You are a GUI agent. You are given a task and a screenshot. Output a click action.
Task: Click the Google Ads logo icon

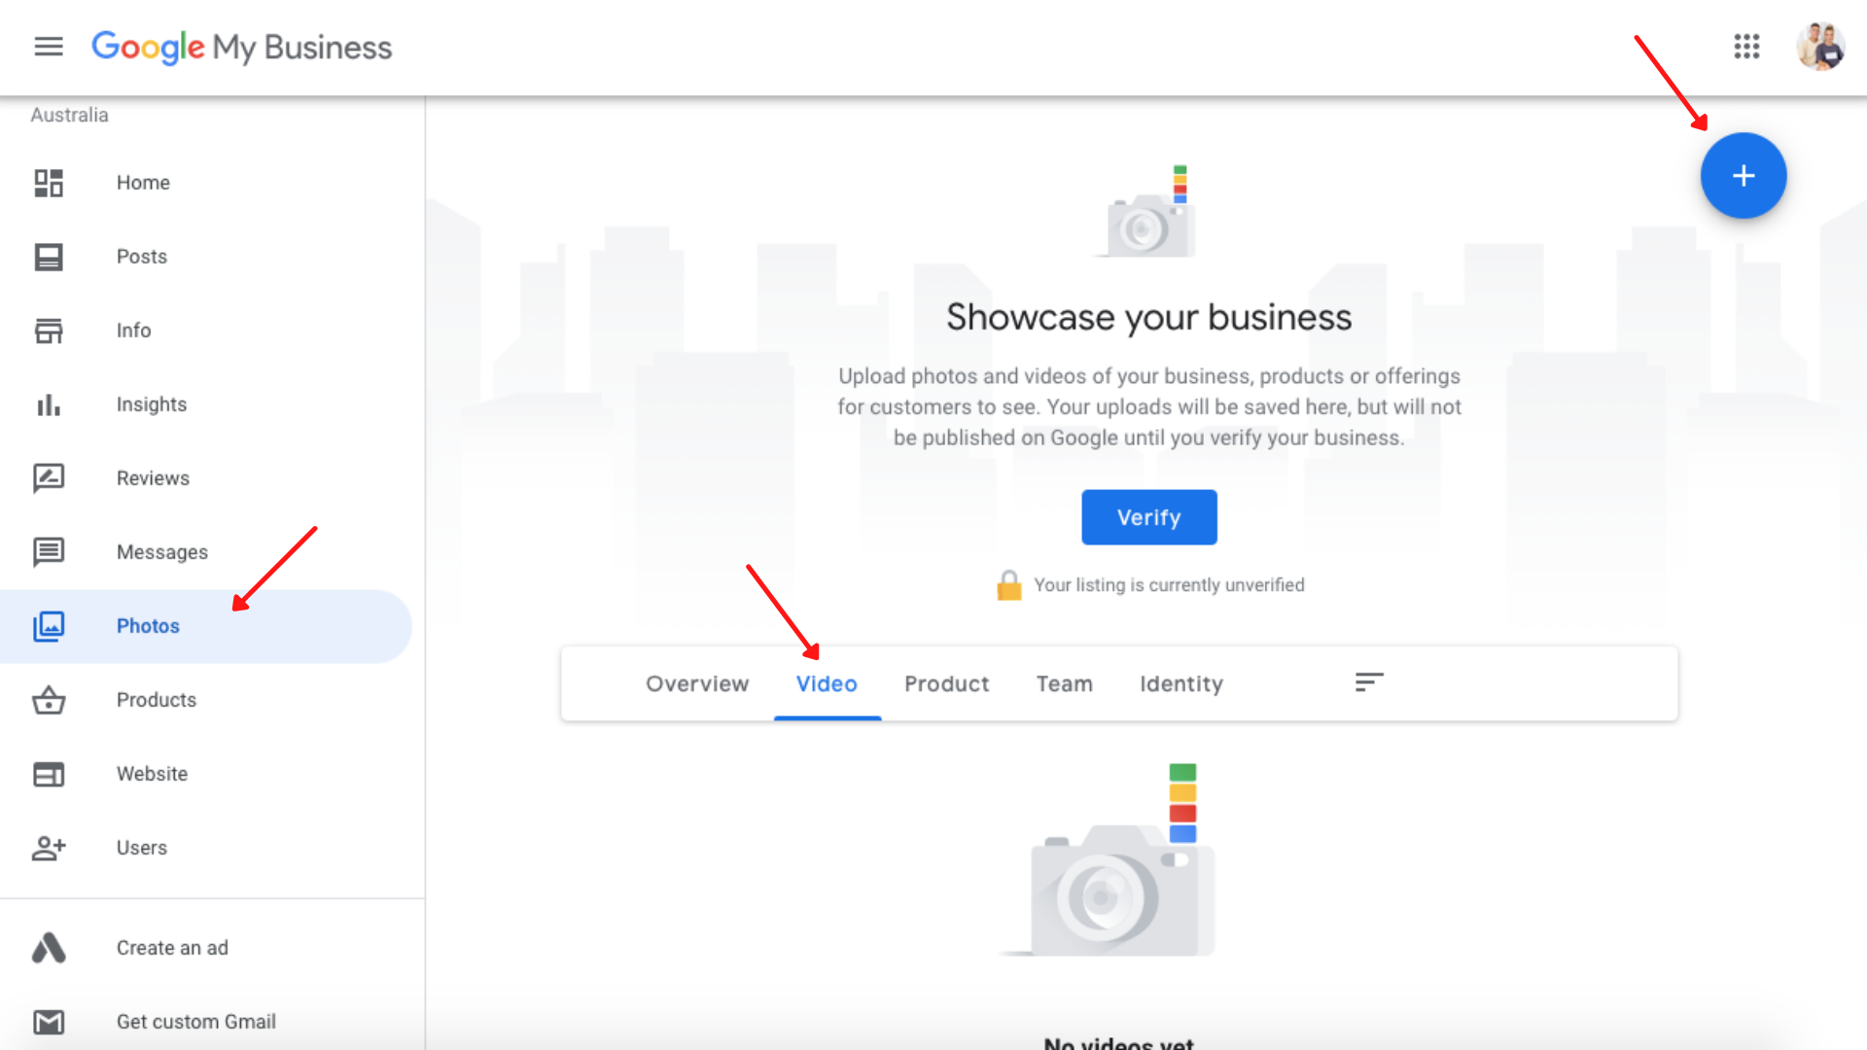point(49,948)
